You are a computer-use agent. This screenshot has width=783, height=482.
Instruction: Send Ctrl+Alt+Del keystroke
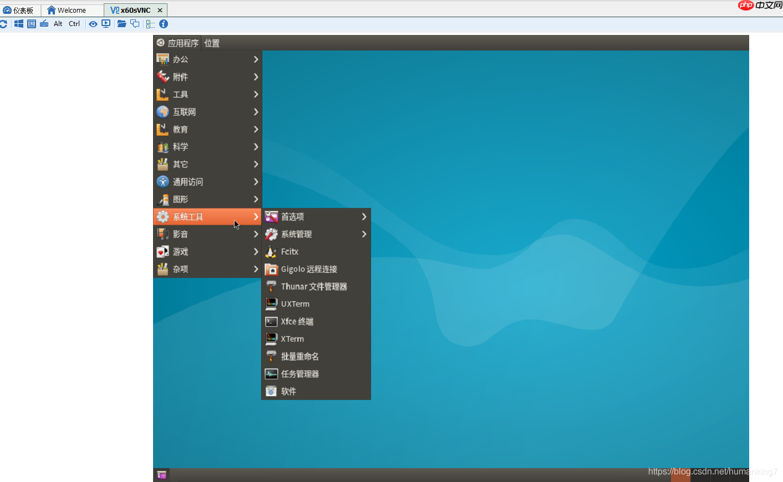[31, 24]
